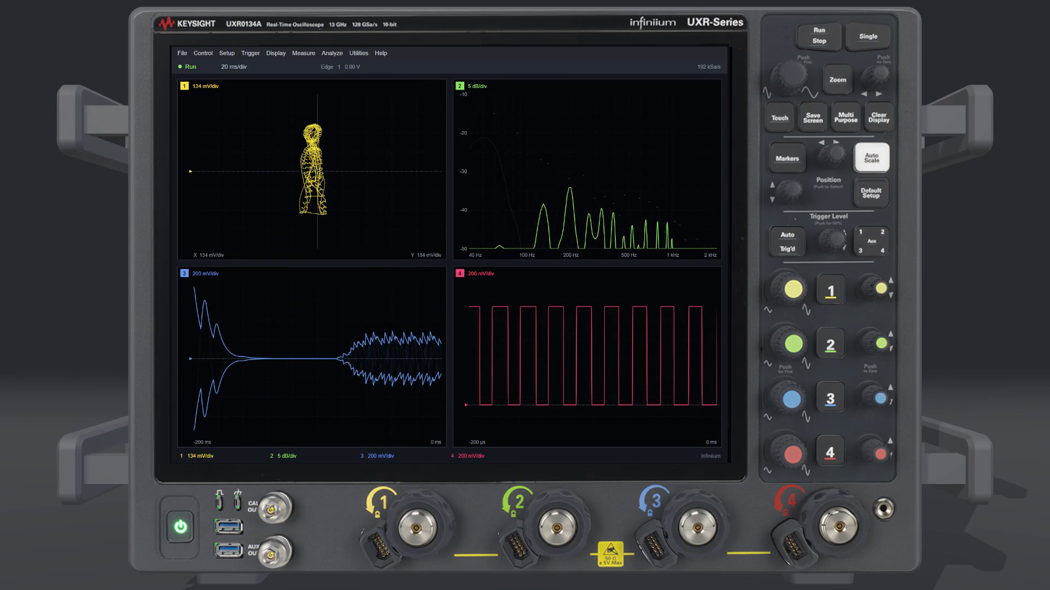The width and height of the screenshot is (1050, 590).
Task: Toggle channel 1 button
Action: point(831,290)
